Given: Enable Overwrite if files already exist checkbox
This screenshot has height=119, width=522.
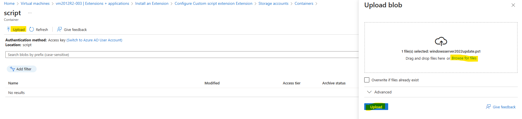Looking at the screenshot, I should pyautogui.click(x=367, y=80).
